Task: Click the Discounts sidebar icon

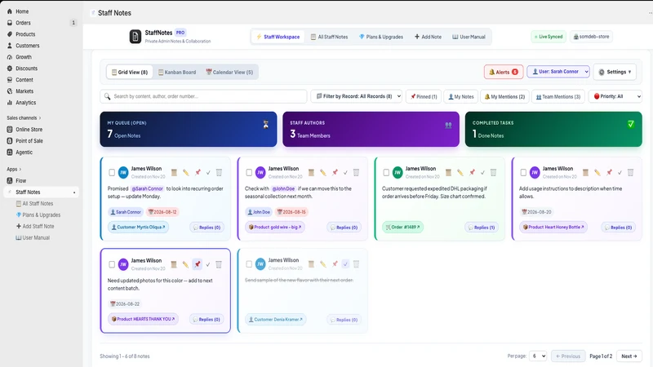Action: click(x=10, y=69)
